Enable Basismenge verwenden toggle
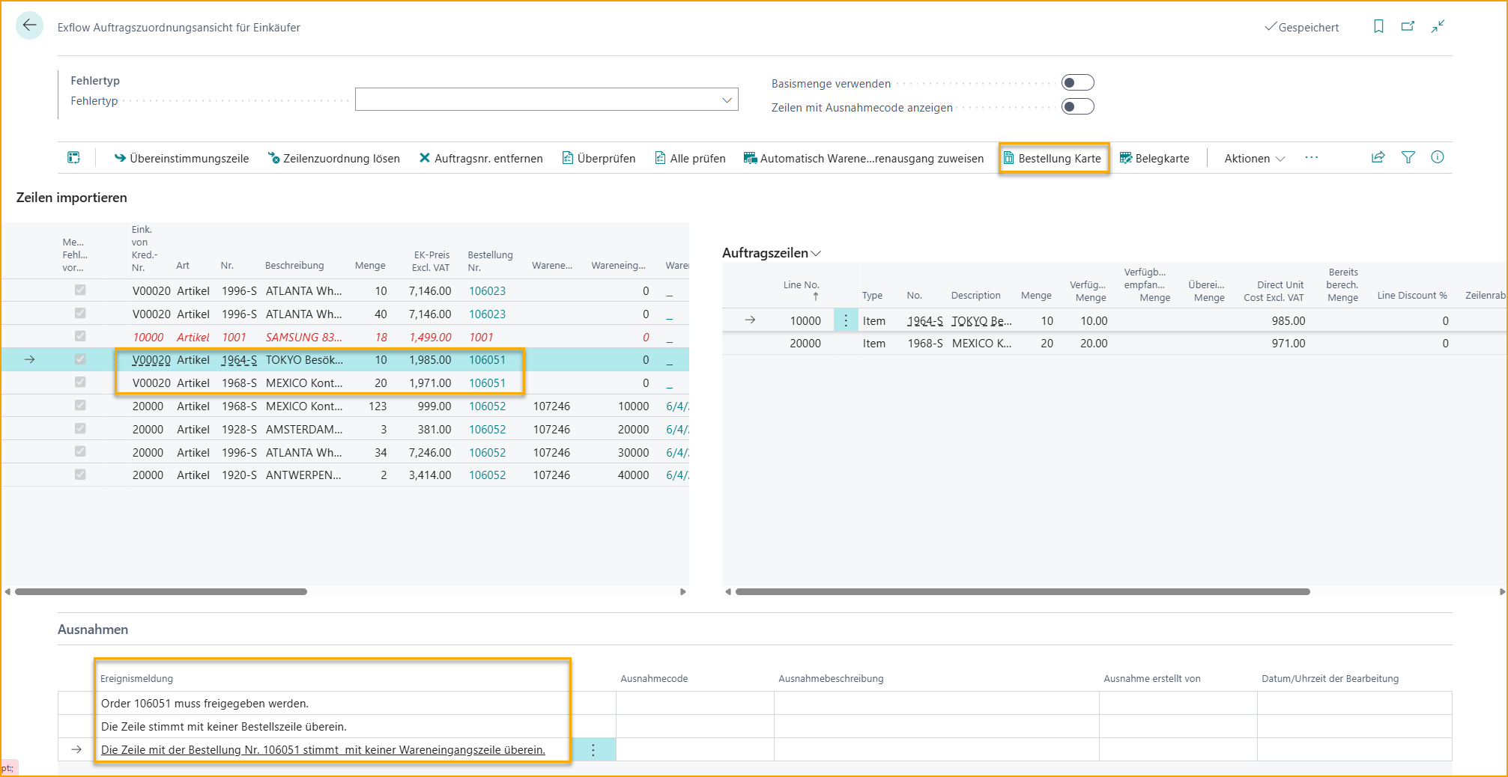 coord(1077,82)
